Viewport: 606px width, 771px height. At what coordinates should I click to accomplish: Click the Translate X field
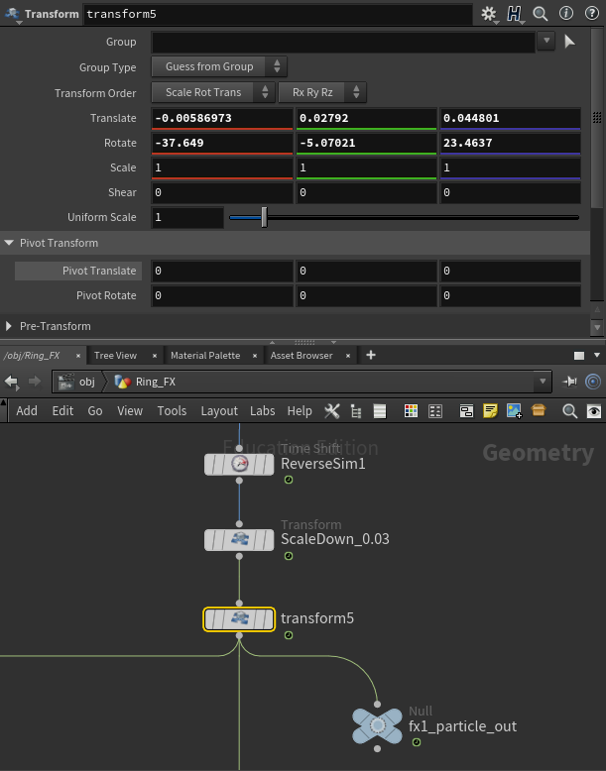coord(222,119)
